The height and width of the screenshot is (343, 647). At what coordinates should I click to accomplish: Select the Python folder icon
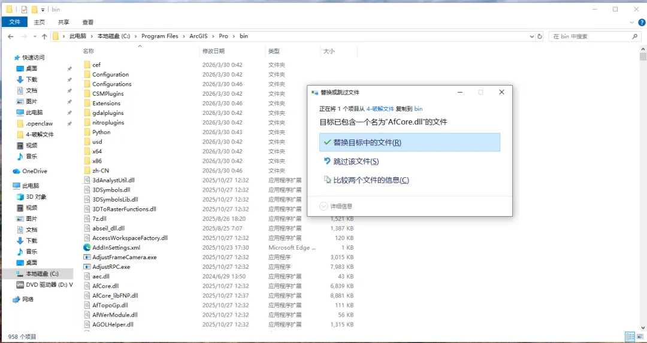click(87, 132)
